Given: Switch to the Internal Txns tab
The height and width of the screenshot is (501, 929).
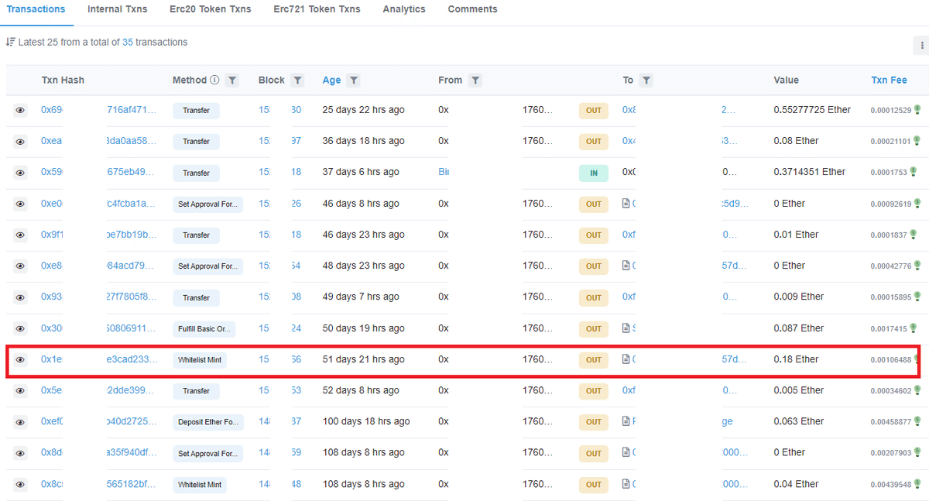Looking at the screenshot, I should click(117, 9).
